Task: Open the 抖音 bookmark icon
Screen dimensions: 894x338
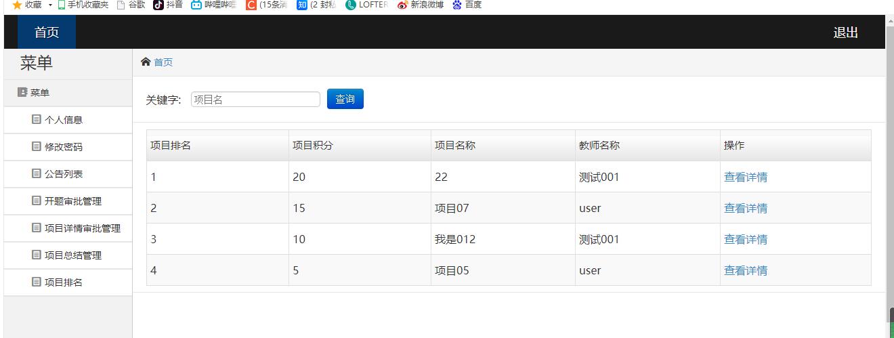Action: tap(158, 5)
